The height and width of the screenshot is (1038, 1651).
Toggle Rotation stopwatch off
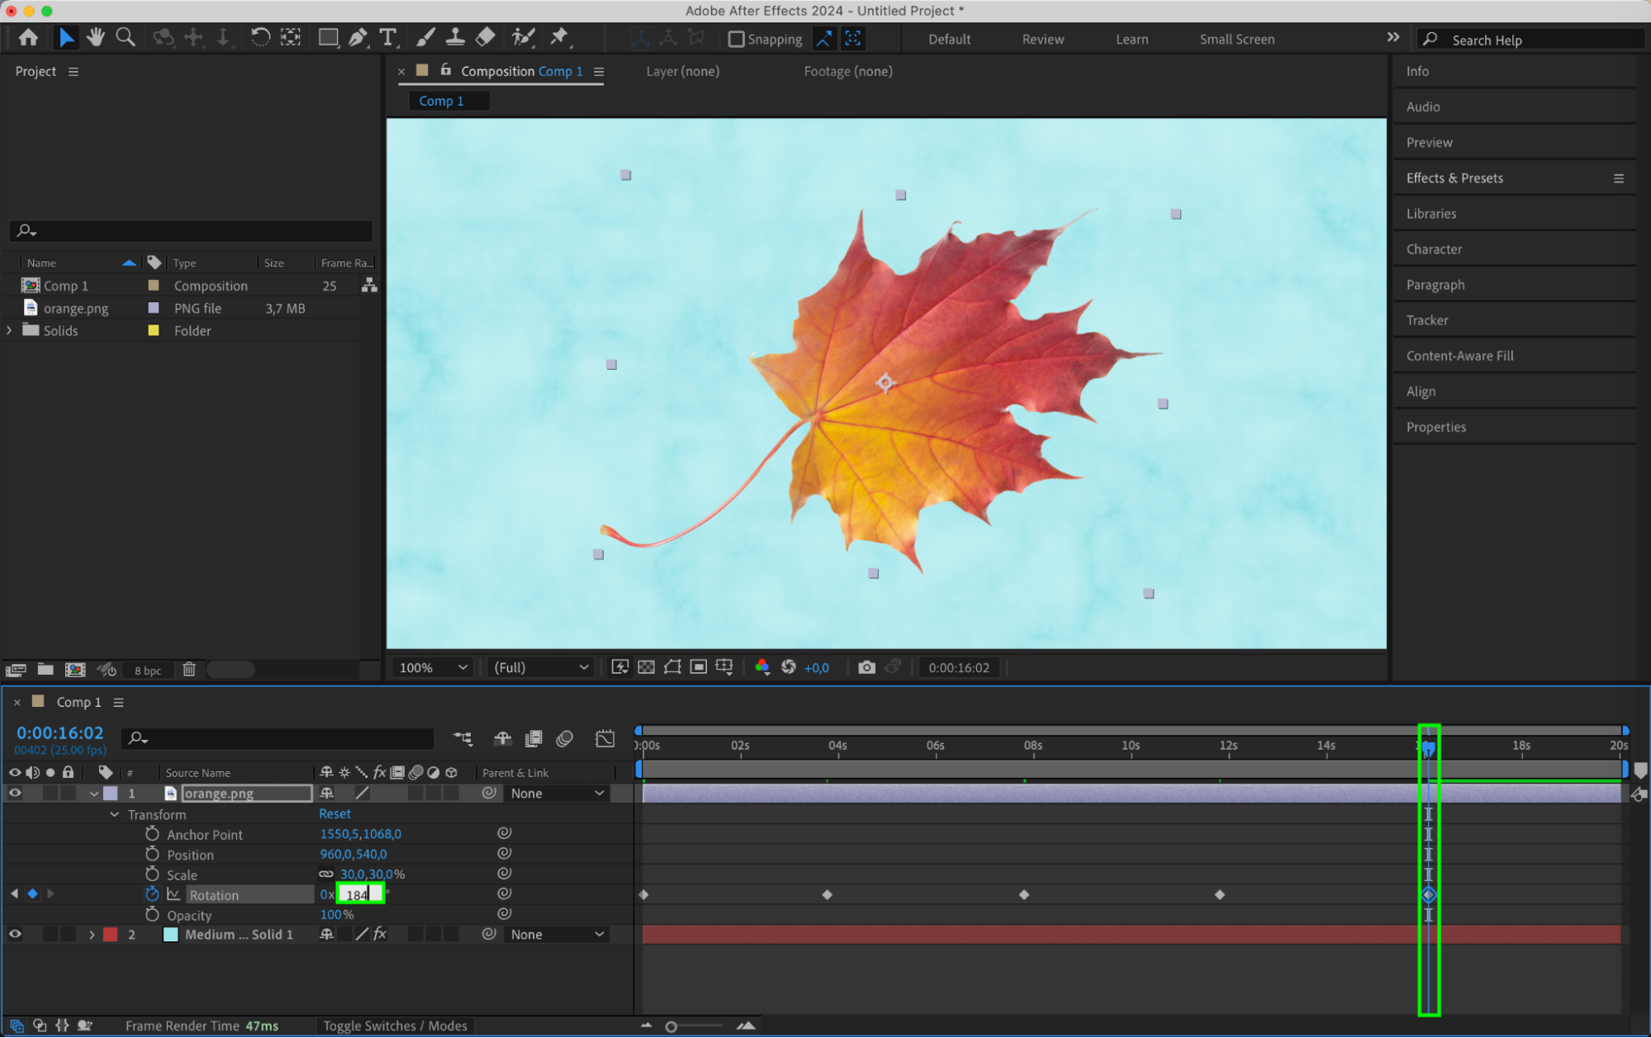tap(152, 894)
